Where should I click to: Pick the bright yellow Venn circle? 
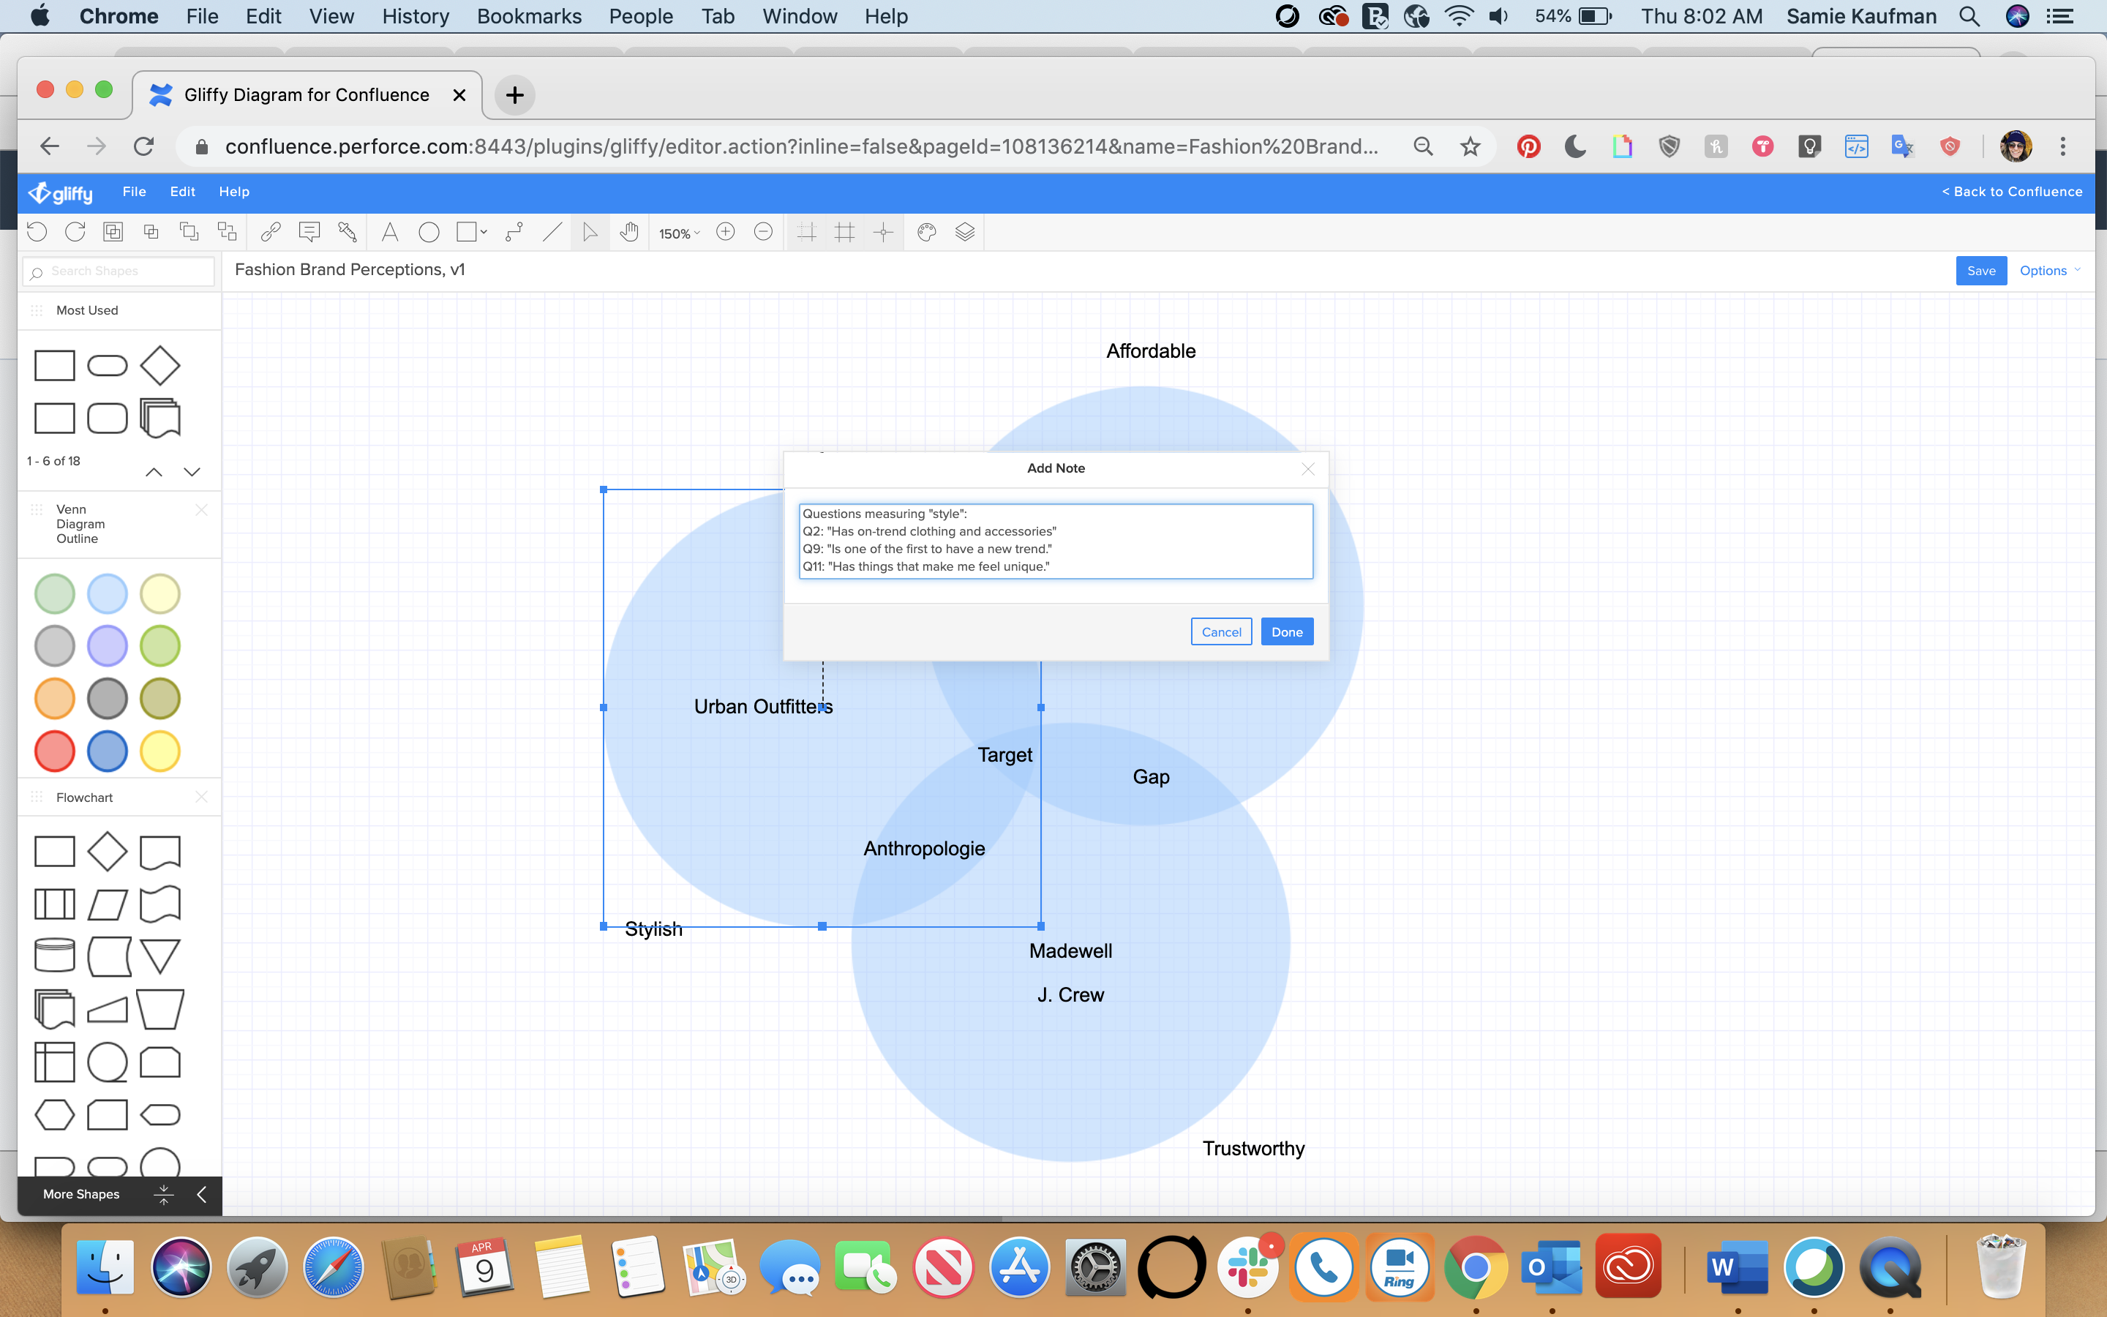[x=160, y=751]
